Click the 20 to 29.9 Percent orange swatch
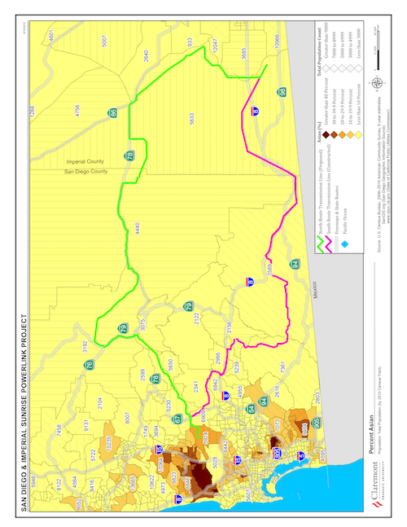Screen dimensions: 407x527 point(342,135)
